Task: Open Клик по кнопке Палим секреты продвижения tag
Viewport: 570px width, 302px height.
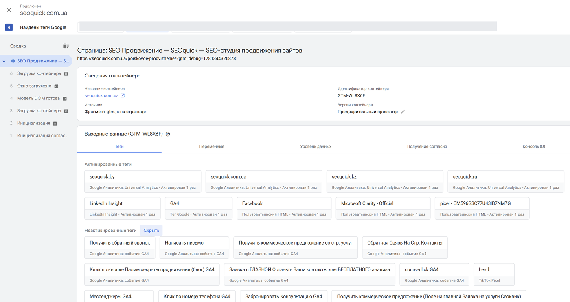Action: [x=152, y=274]
